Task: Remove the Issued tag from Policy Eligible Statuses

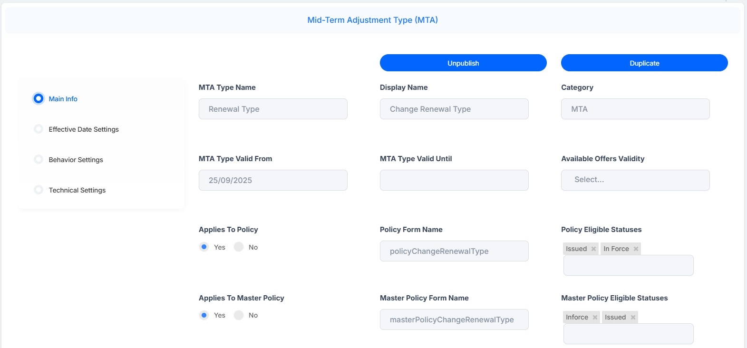Action: pyautogui.click(x=593, y=249)
